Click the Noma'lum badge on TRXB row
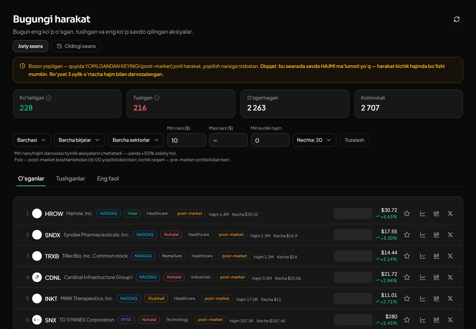 pos(172,256)
